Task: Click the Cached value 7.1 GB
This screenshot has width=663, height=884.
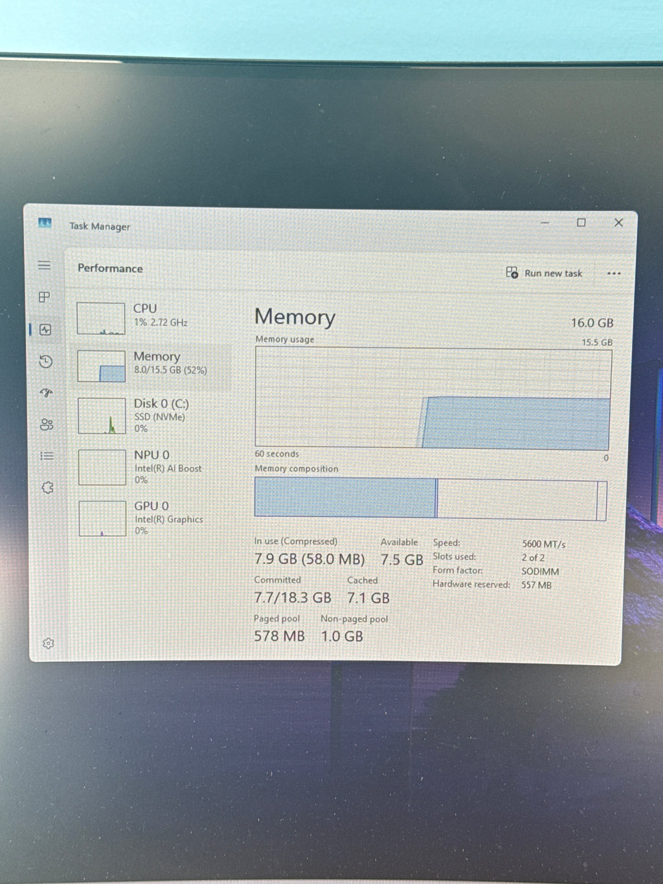Action: coord(368,598)
